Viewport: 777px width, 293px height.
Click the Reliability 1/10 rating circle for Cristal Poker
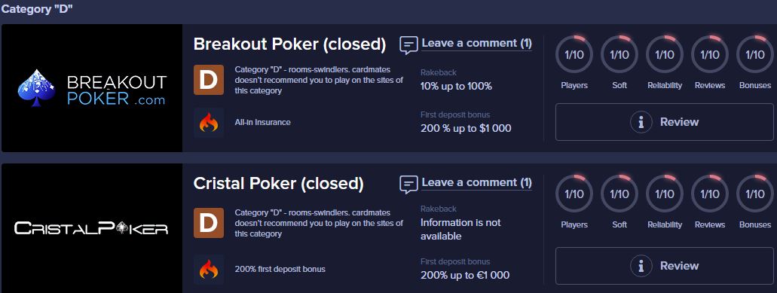(665, 194)
